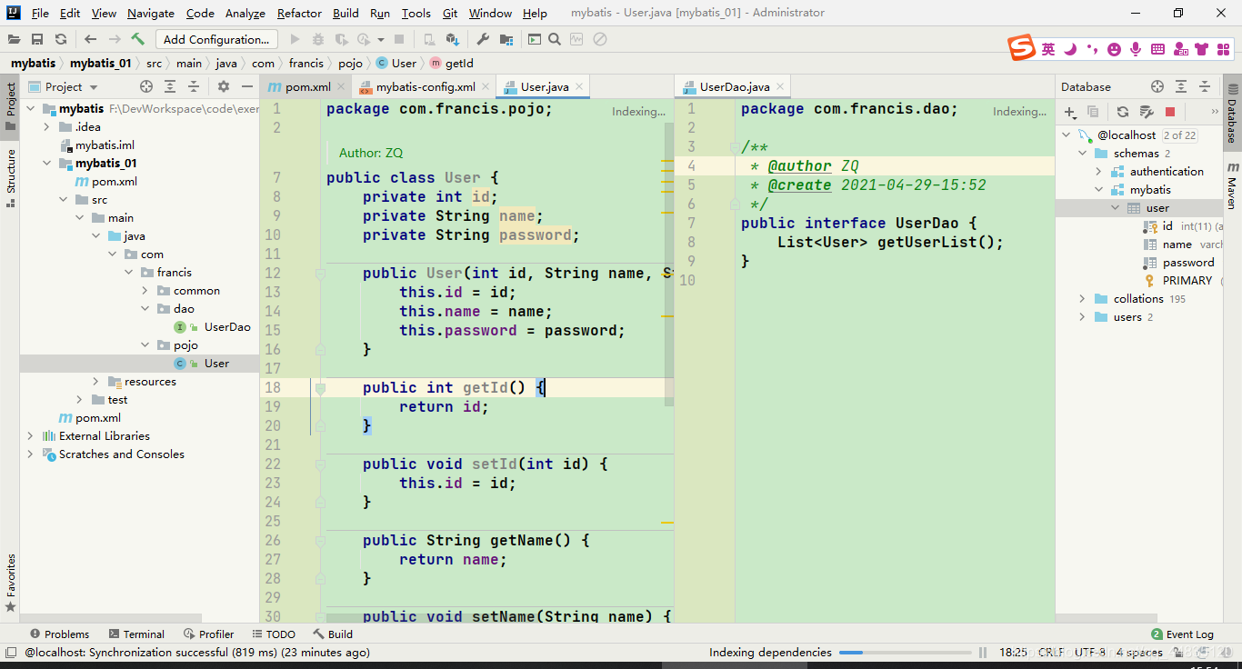Switch to mybatis-config.xml editor tab
The width and height of the screenshot is (1242, 669).
(x=424, y=87)
